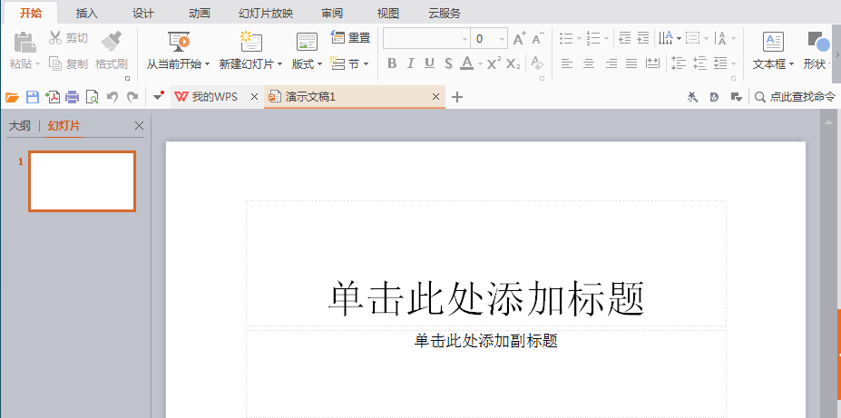Open print preview with the magnifier page icon
This screenshot has height=418, width=841.
tap(92, 97)
